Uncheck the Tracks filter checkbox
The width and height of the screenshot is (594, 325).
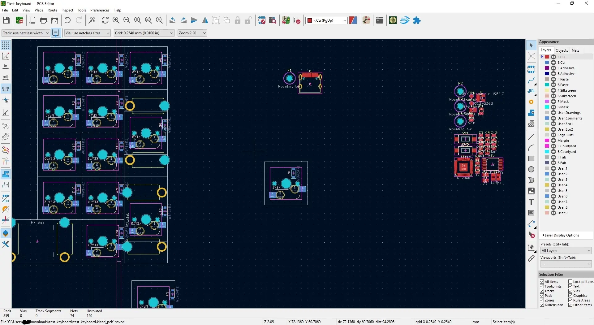(x=542, y=291)
